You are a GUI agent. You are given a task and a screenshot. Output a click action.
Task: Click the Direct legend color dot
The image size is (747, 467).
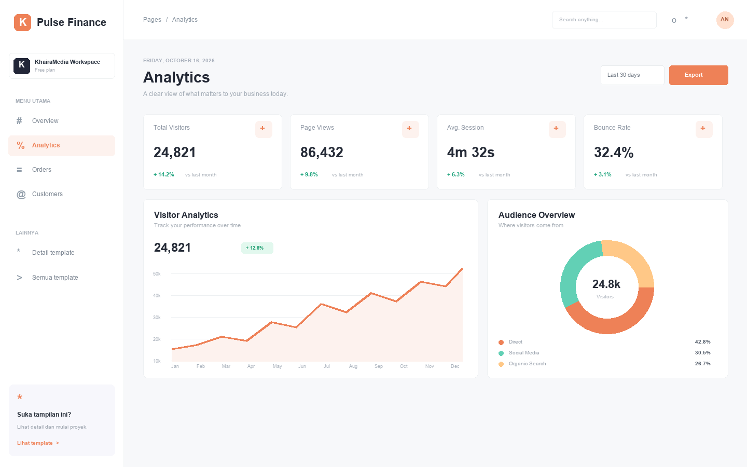coord(501,342)
